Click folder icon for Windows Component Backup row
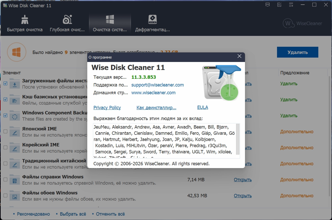The image size is (332, 220). [x=15, y=116]
